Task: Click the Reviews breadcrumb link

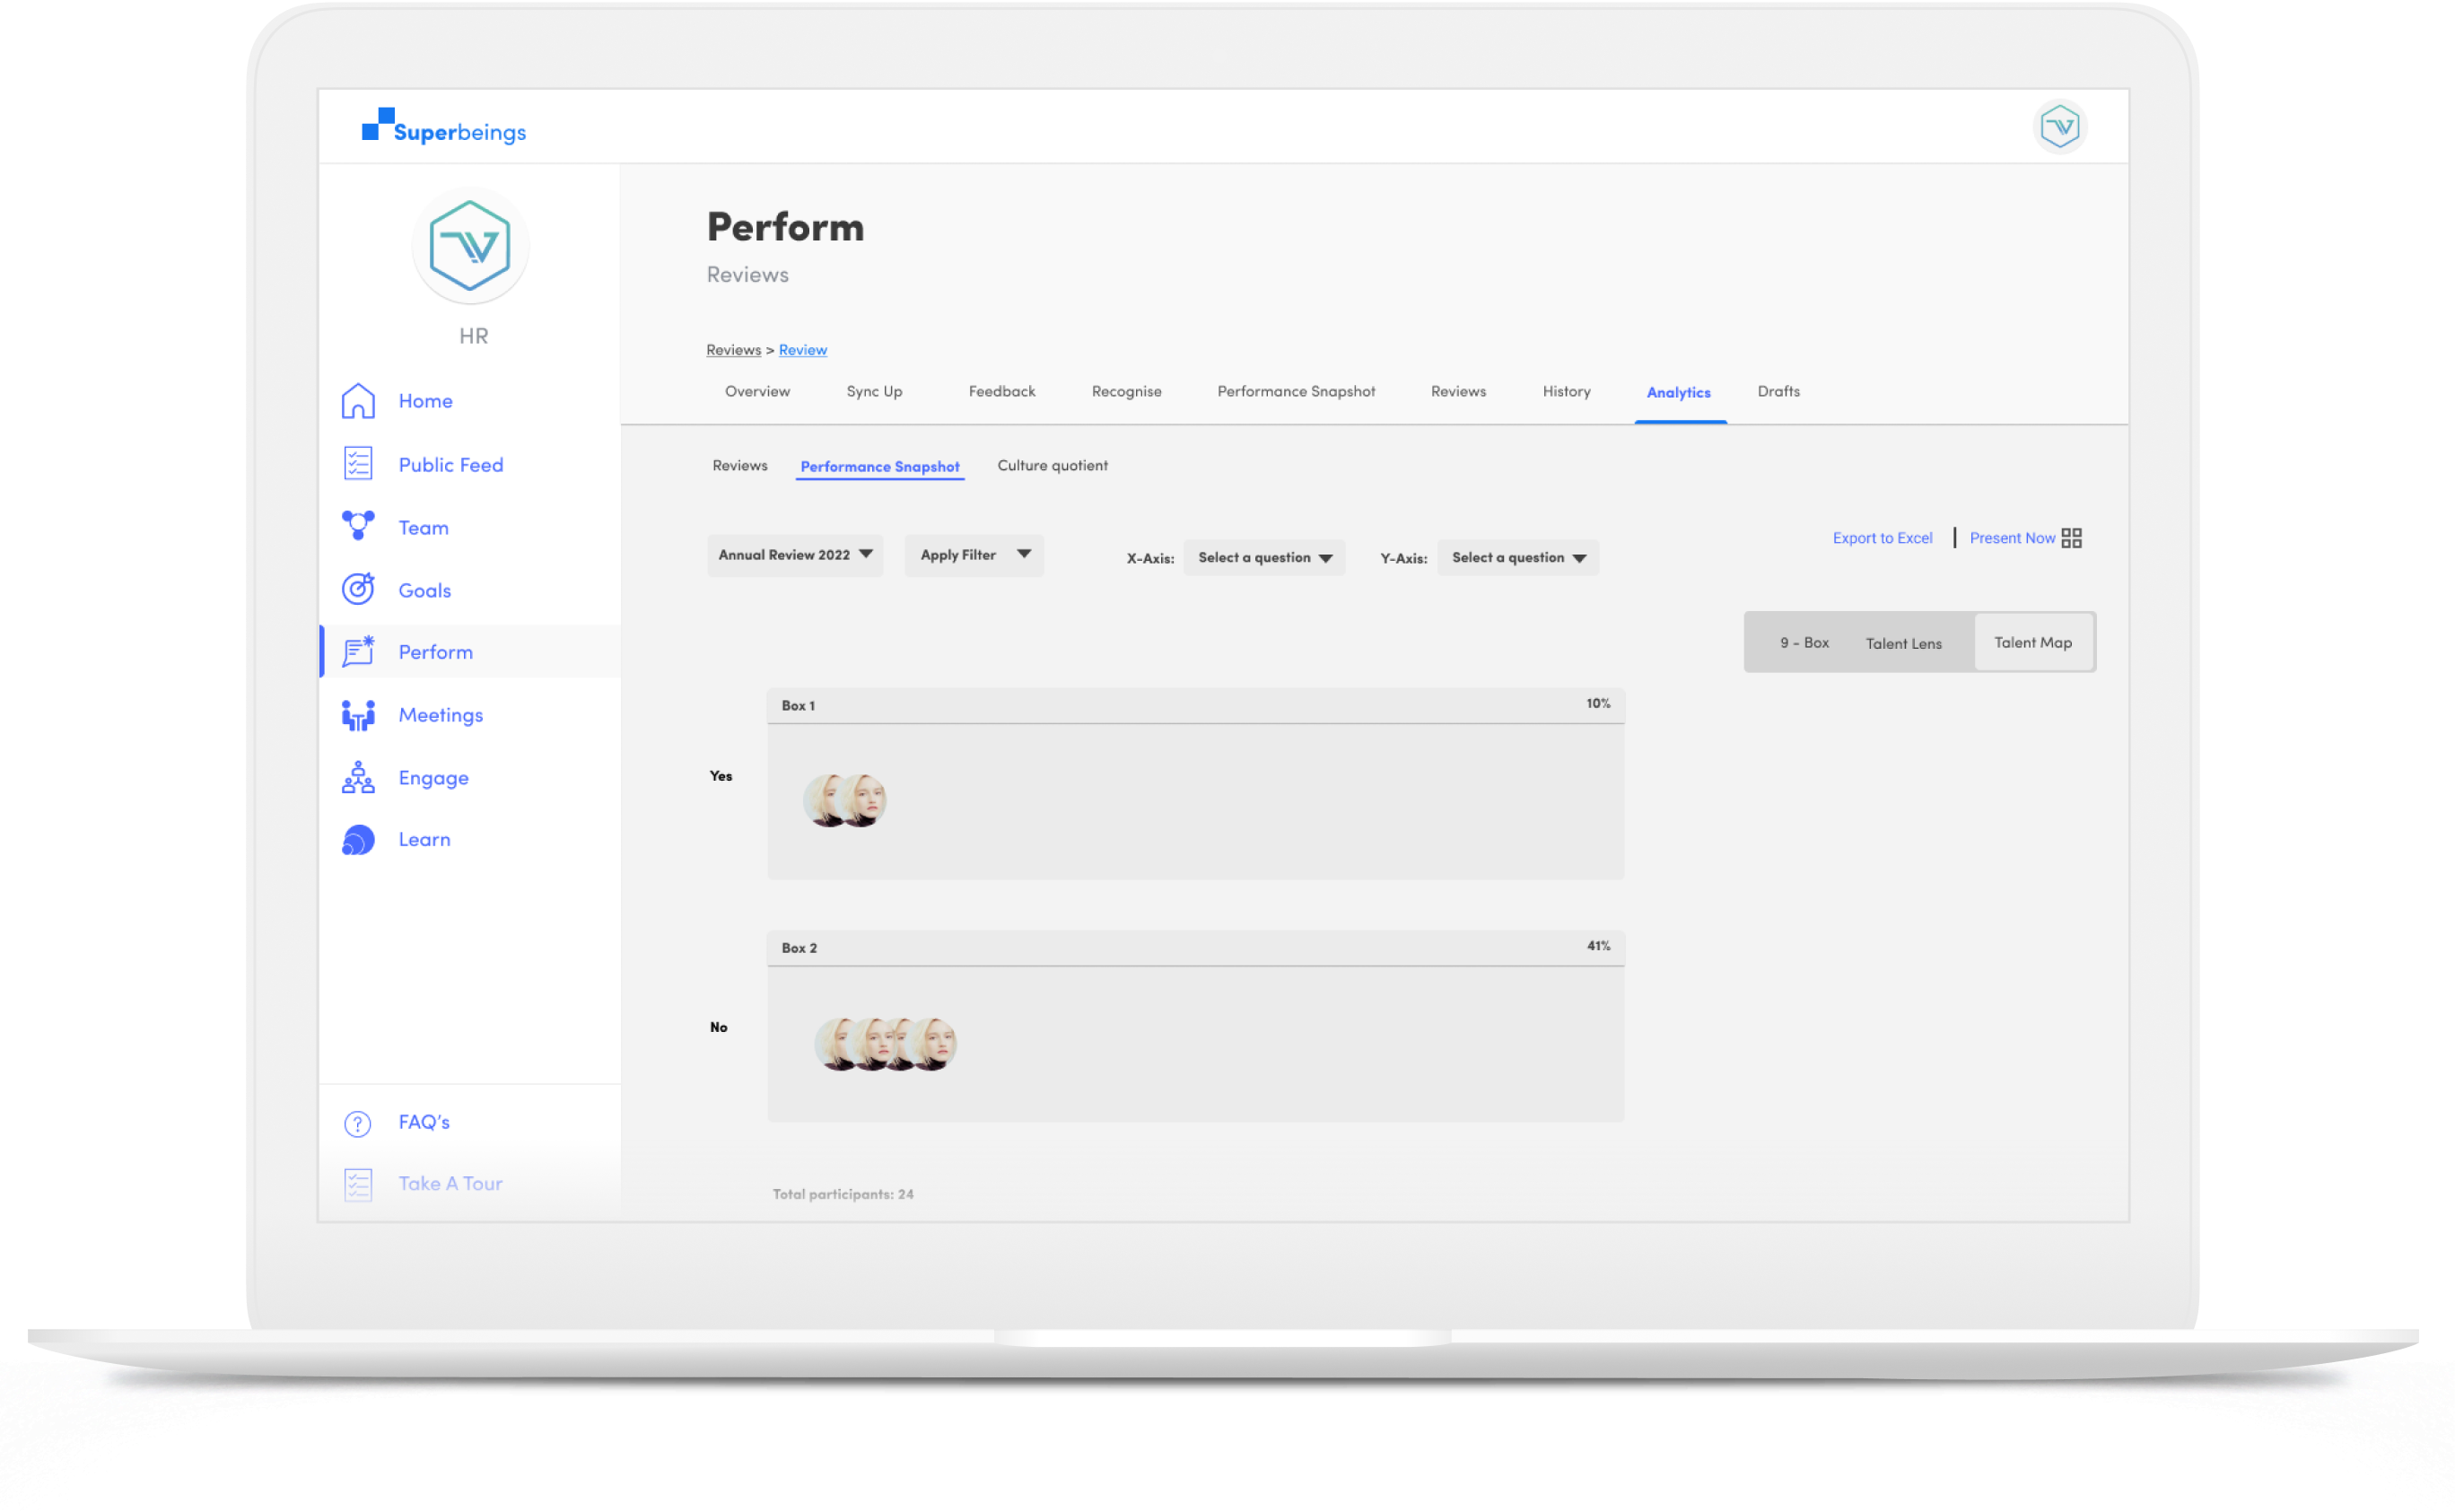Action: (733, 349)
